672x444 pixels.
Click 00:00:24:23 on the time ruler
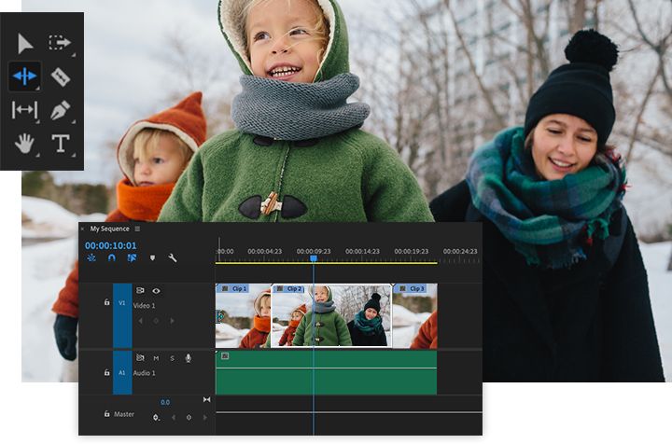[x=460, y=251]
